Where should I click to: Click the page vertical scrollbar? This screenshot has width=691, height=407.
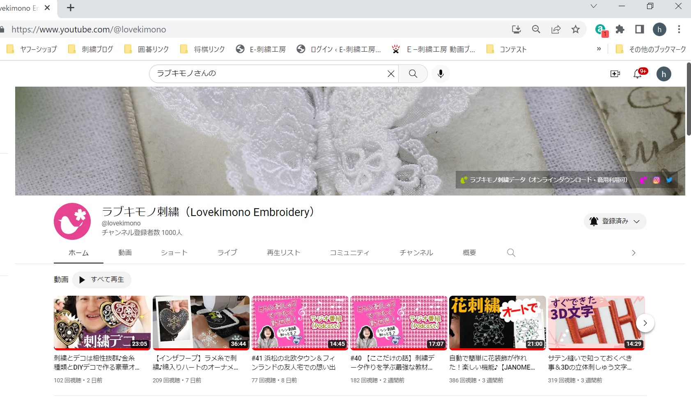(689, 99)
